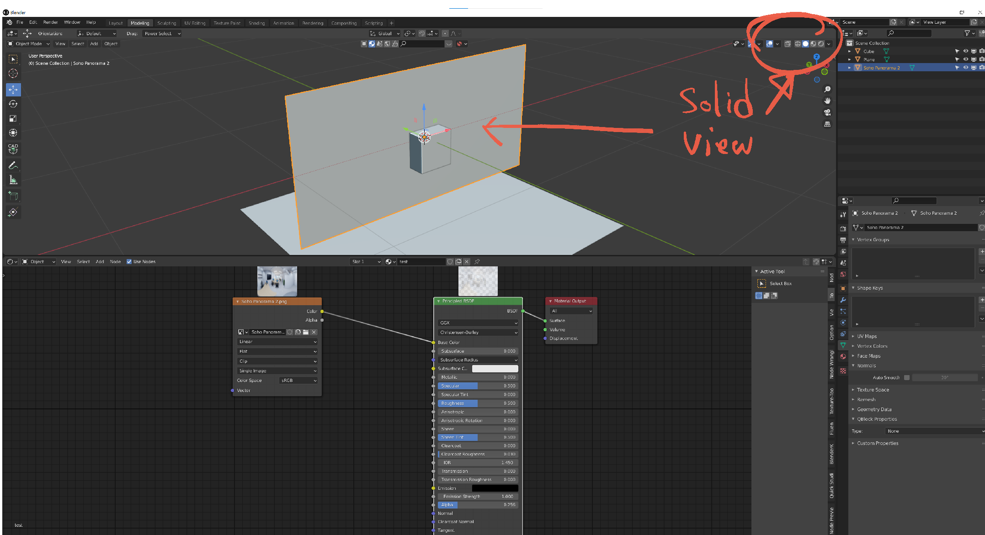Click the Alpha slider on Principled BSDF
This screenshot has height=535, width=985.
tap(478, 505)
